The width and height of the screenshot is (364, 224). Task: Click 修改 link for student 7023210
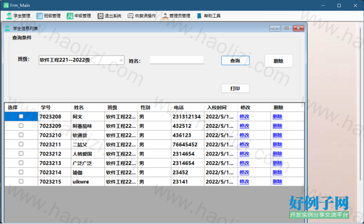coord(244,135)
